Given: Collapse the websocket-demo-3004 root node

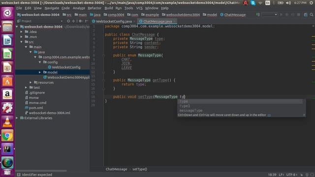Looking at the screenshot, I should (x=17, y=27).
